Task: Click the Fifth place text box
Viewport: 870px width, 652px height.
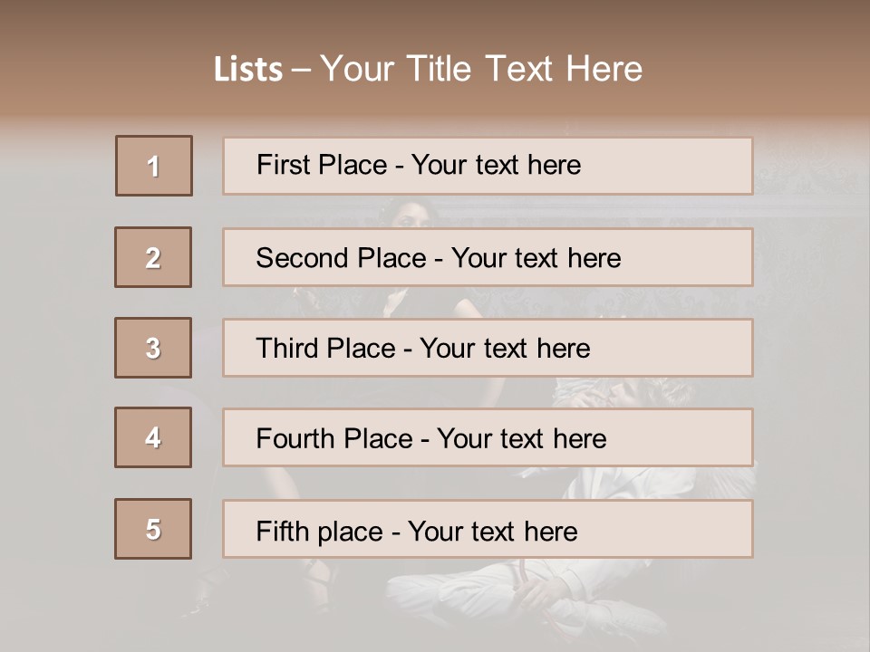Action: [488, 529]
